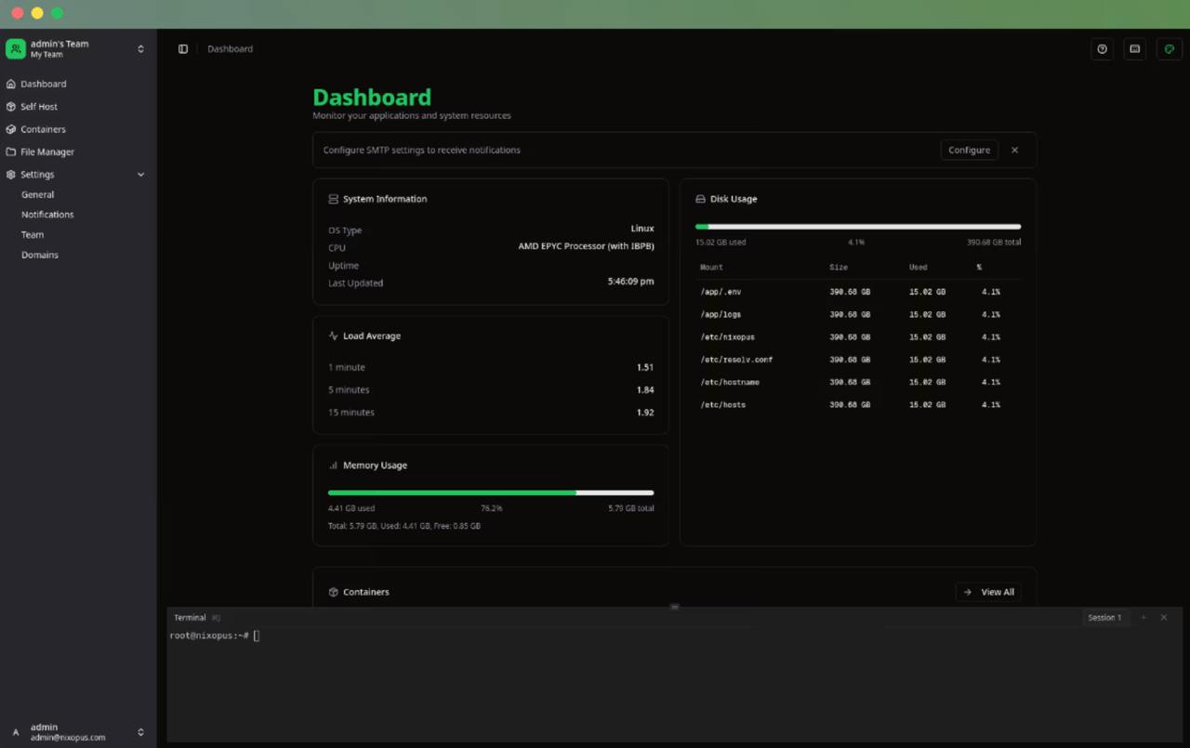This screenshot has width=1190, height=748.
Task: Expand the admin user account menu
Action: (140, 732)
